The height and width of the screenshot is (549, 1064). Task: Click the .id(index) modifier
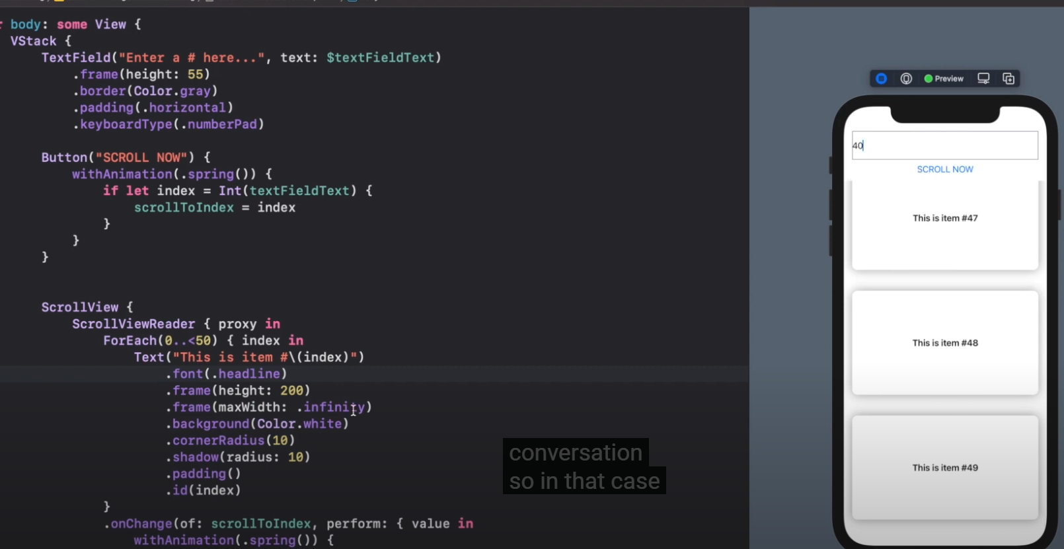pyautogui.click(x=203, y=490)
